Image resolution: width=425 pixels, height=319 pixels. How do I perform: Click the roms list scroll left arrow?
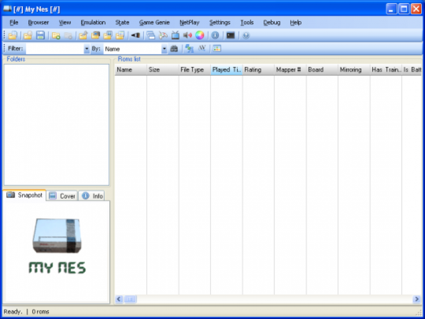click(119, 299)
